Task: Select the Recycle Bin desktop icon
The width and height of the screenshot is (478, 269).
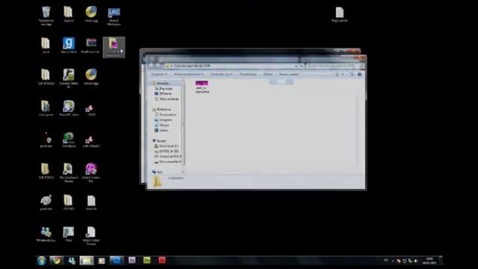Action: (46, 16)
